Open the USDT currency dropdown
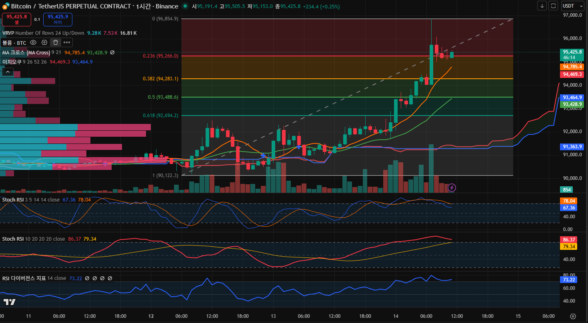Viewport: 588px width, 323px height. point(573,6)
